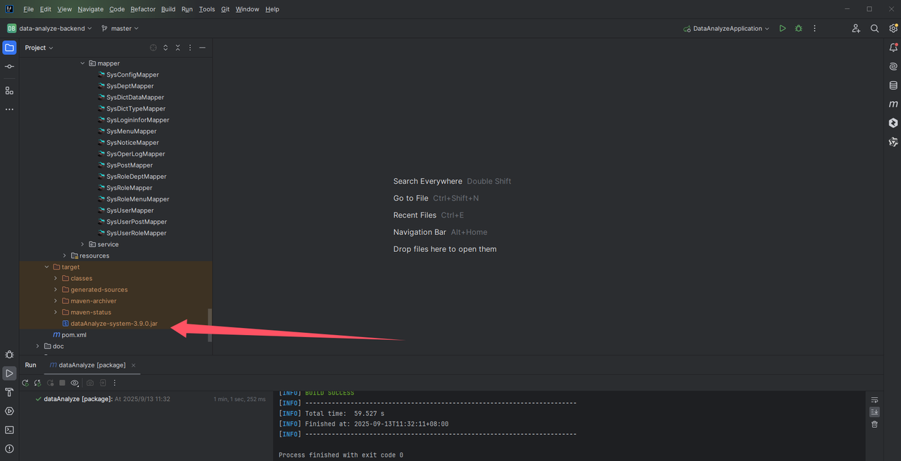Open the Build tool window hammer icon
This screenshot has width=901, height=461.
coord(9,392)
